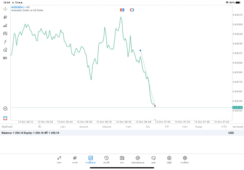Tap the AUDUSDm symbol title
244x170 pixels.
[x=18, y=7]
